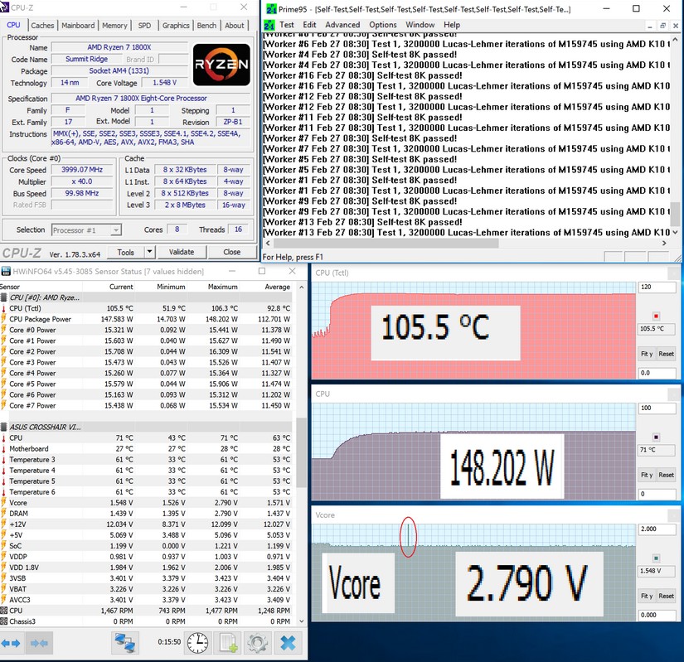Switch to the Memory tab in CPU-Z
Viewport: 684px width, 662px height.
point(114,26)
